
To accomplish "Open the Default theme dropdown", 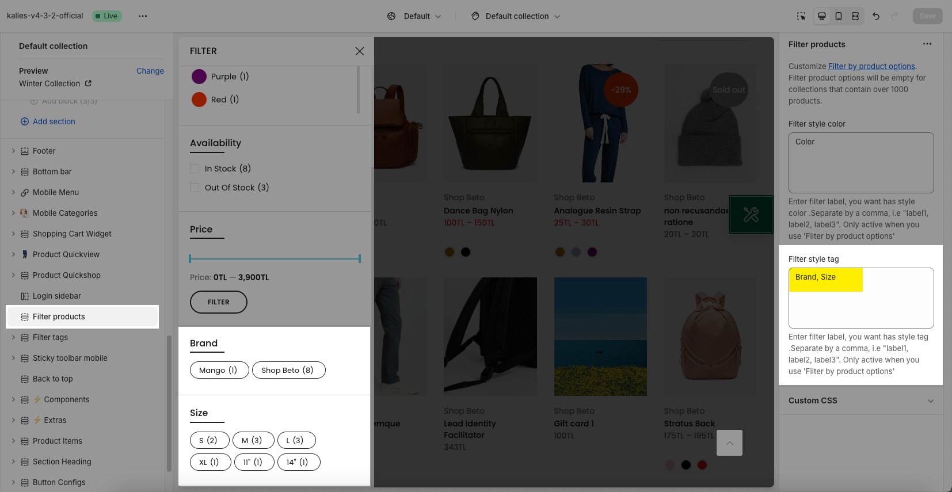I will click(x=414, y=16).
